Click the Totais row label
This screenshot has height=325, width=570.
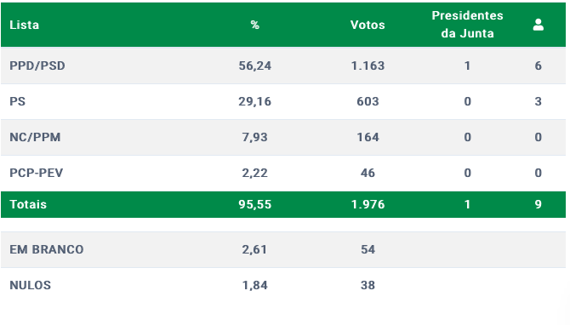(x=28, y=204)
